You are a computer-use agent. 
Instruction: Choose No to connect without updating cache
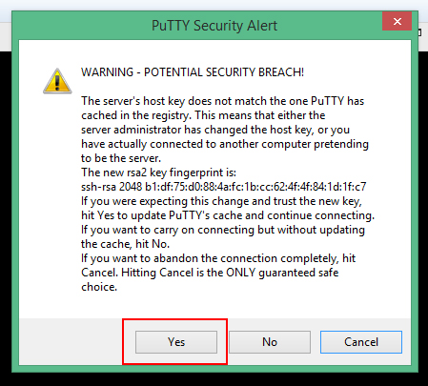pos(270,342)
